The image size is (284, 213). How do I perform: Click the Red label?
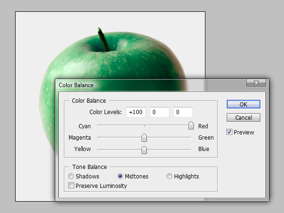tap(203, 126)
